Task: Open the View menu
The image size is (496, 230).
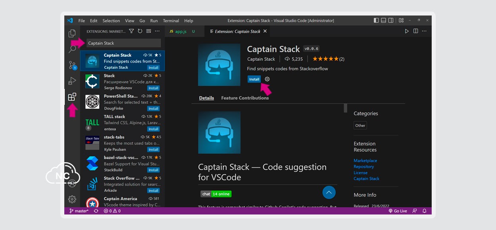Action: tap(130, 21)
